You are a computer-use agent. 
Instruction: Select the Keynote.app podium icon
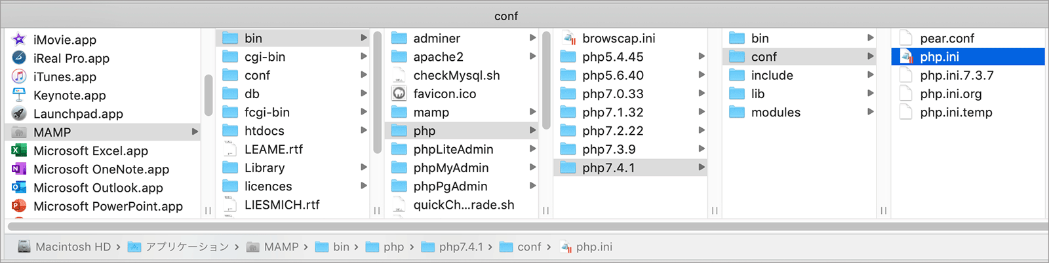tap(19, 95)
